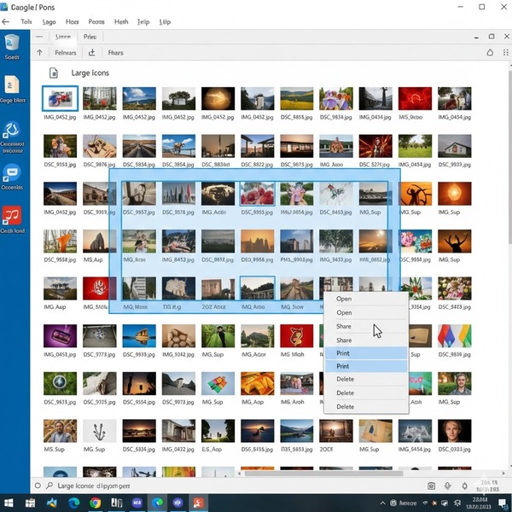Select the thumbnail labeled DSC_9773.jpg
Viewport: 512px width, 512px height.
[99, 335]
